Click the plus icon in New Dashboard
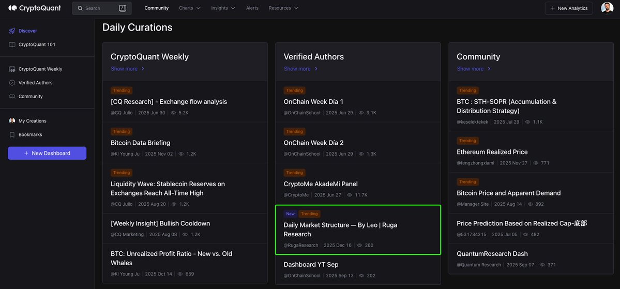Viewport: 620px width, 289px height. (26, 154)
